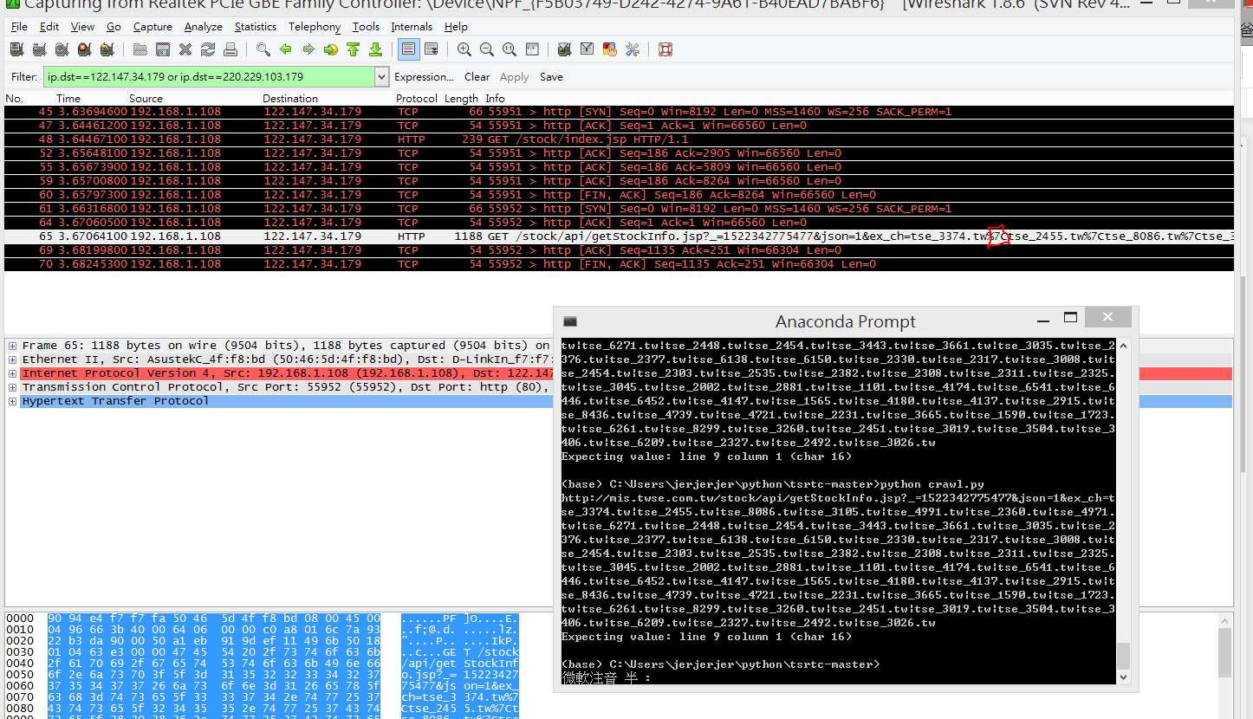Select packet 48 GET /stock/index.jsp

tap(619, 139)
